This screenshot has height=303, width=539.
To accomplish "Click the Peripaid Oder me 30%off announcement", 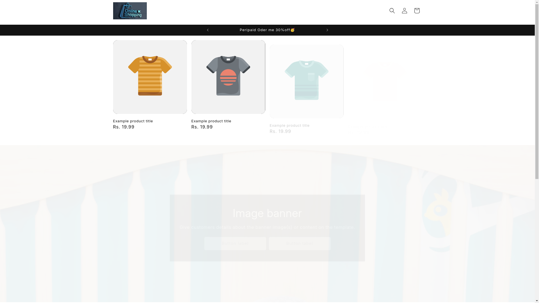I will (267, 30).
